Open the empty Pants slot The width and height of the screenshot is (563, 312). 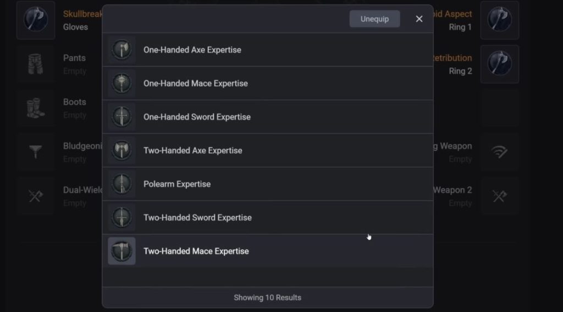(36, 64)
